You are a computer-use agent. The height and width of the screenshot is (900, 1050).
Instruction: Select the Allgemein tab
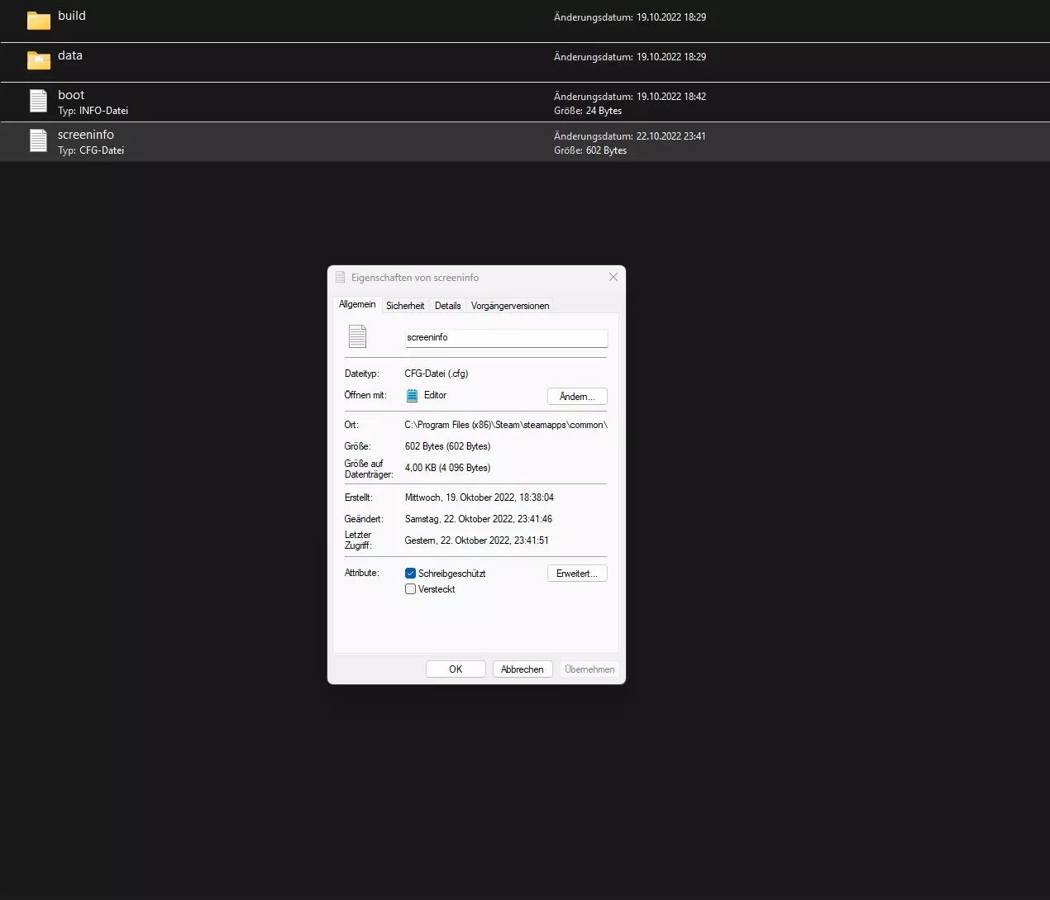tap(357, 305)
